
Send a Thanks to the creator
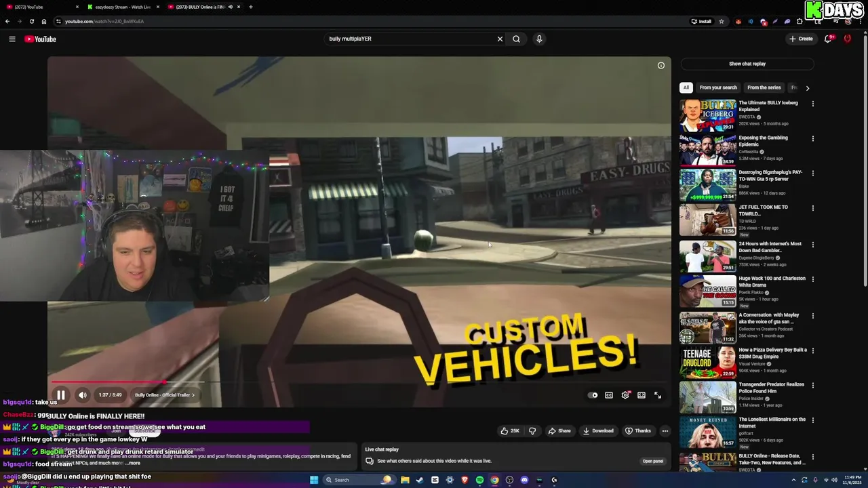tap(638, 430)
